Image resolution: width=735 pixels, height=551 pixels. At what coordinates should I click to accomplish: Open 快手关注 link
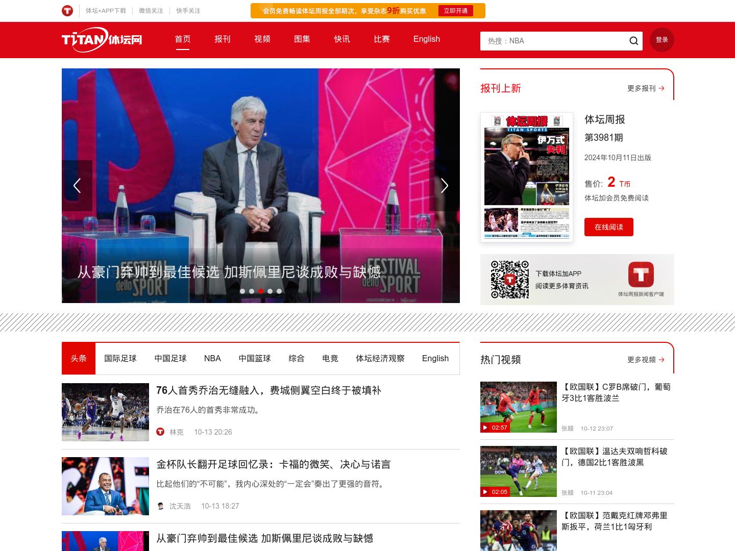tap(188, 11)
